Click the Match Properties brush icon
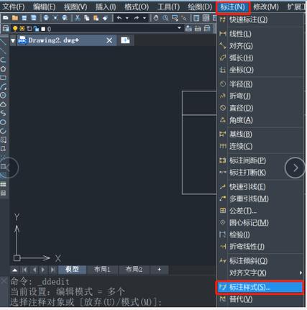 [105, 18]
